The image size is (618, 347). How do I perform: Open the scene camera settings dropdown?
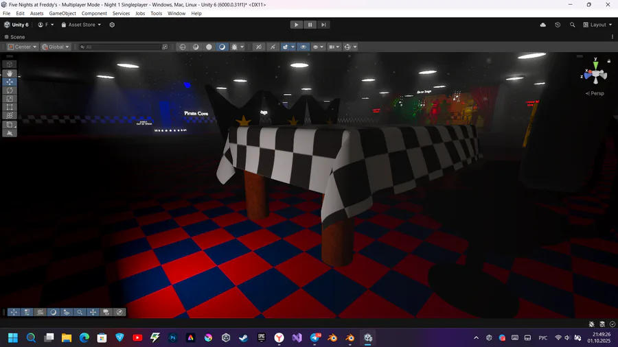tap(334, 47)
